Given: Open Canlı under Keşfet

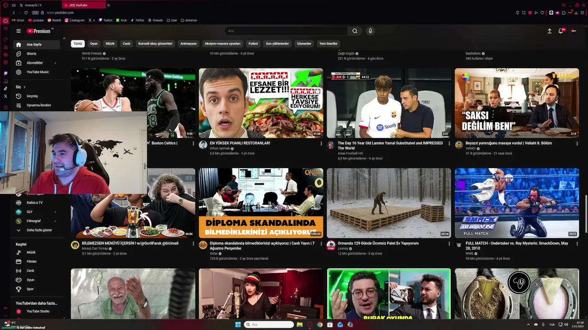Looking at the screenshot, I should coord(37,271).
